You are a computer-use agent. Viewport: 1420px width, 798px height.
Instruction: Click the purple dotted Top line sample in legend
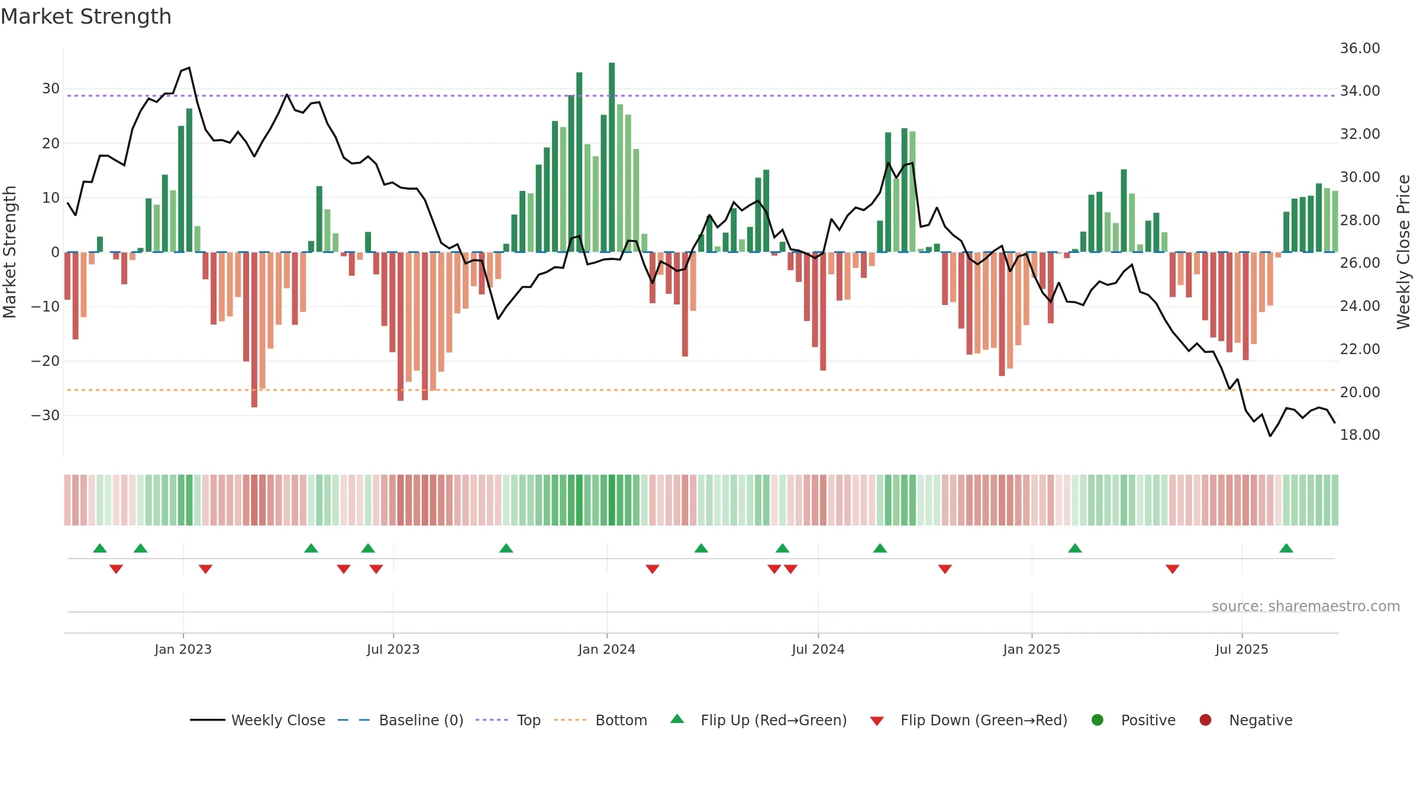[x=492, y=720]
